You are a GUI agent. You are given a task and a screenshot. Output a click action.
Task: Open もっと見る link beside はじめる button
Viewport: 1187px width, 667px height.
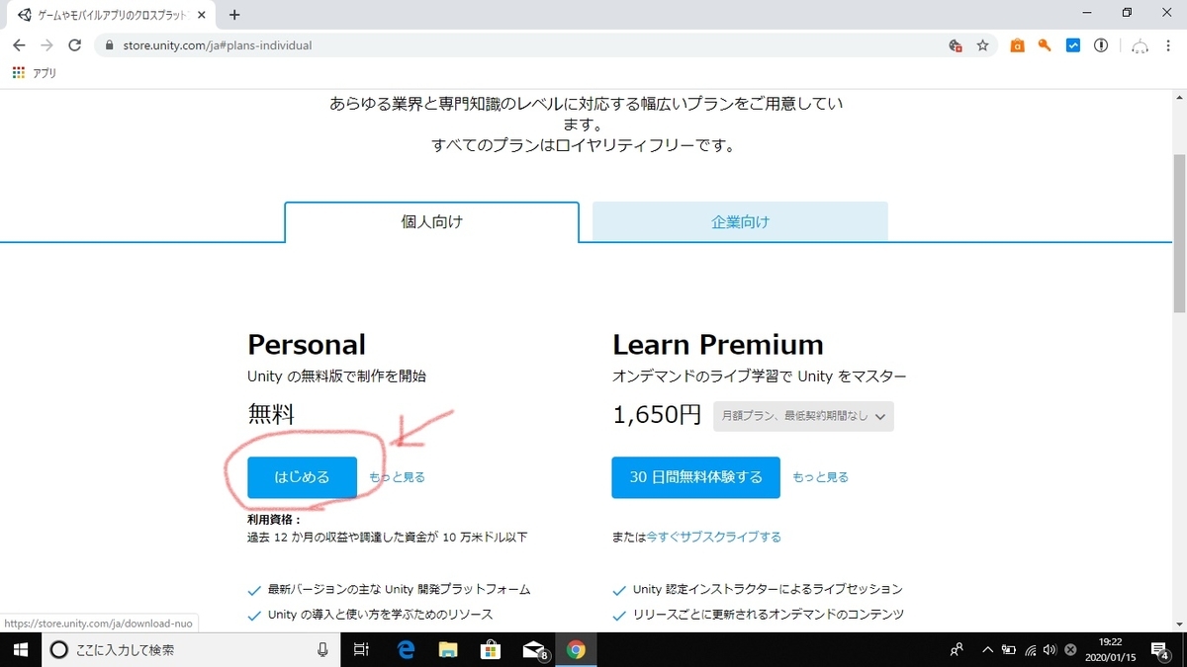397,477
